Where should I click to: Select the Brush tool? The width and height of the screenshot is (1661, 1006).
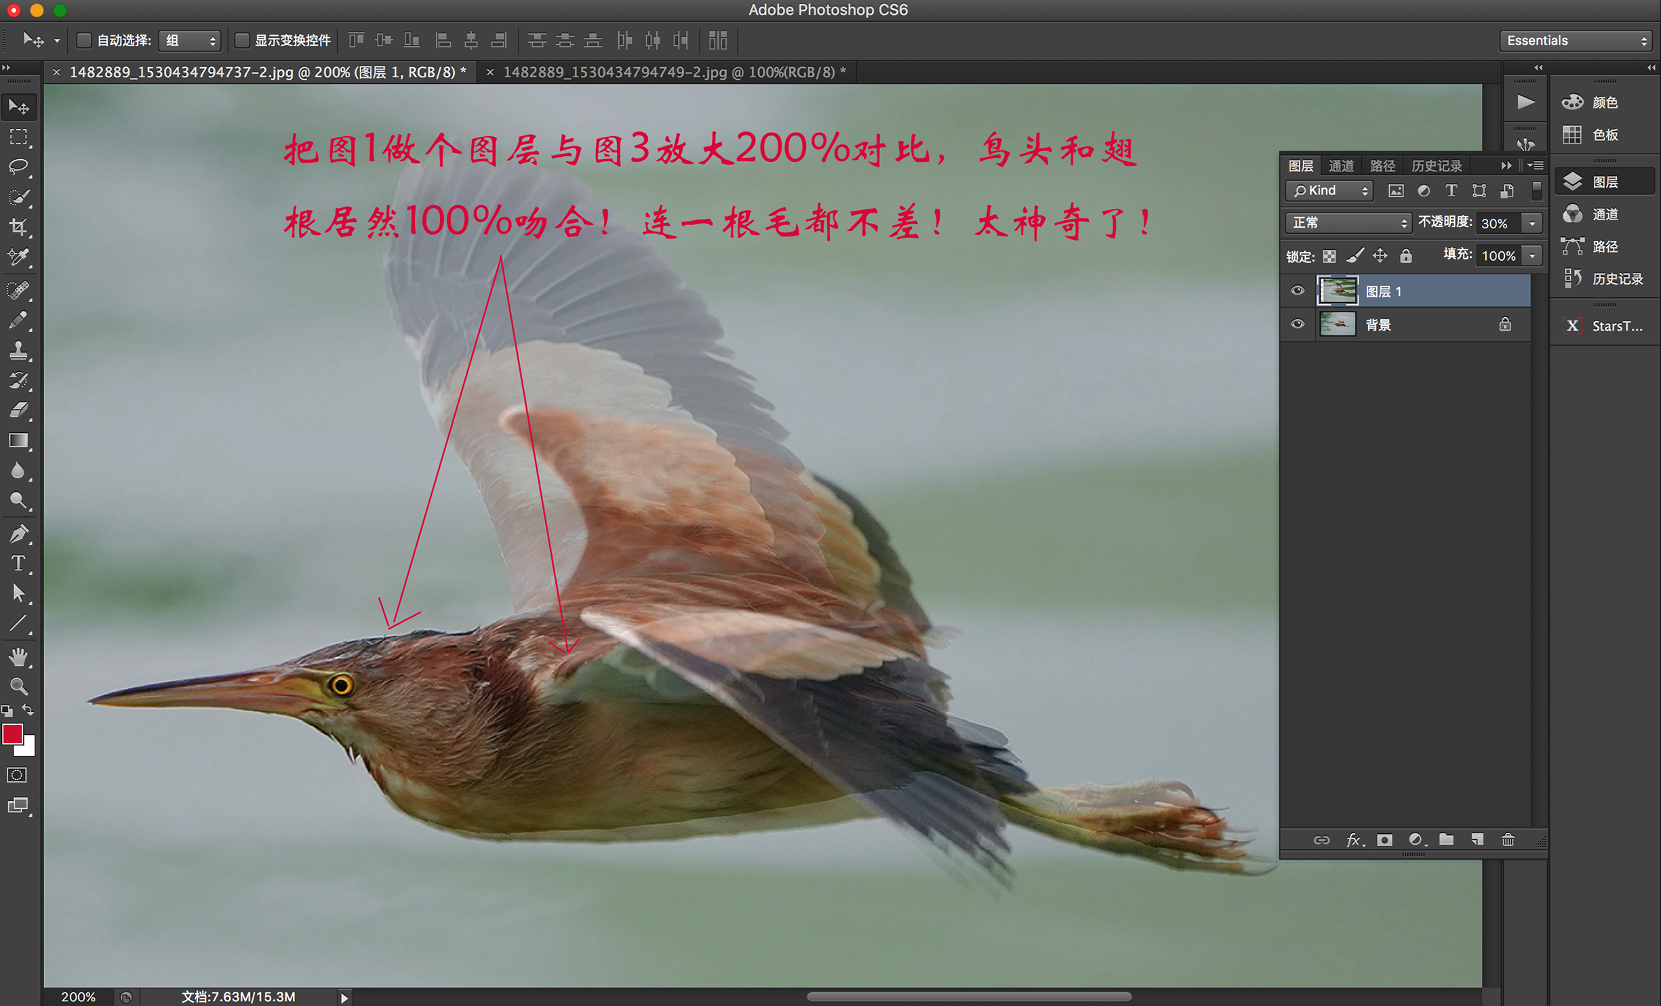pyautogui.click(x=18, y=320)
